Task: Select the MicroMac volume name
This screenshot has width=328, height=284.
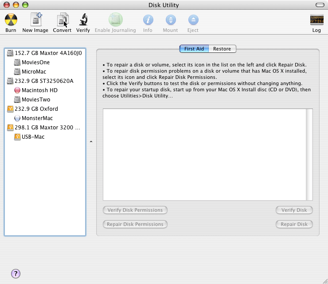Action: click(34, 72)
